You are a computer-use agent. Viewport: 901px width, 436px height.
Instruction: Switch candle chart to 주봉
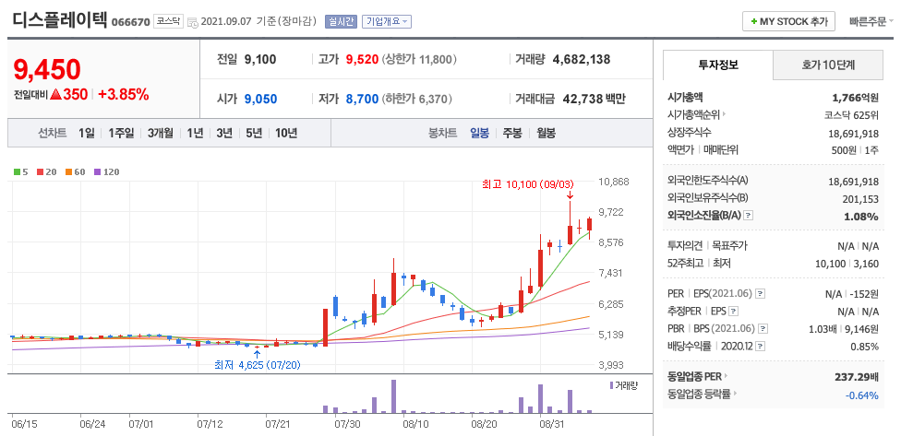pos(512,133)
